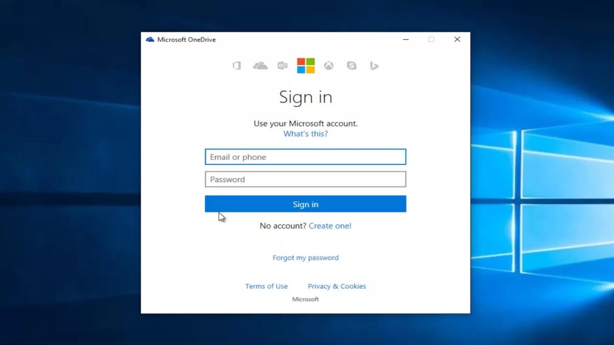Image resolution: width=614 pixels, height=345 pixels.
Task: Click the 'No account?' text
Action: click(283, 226)
